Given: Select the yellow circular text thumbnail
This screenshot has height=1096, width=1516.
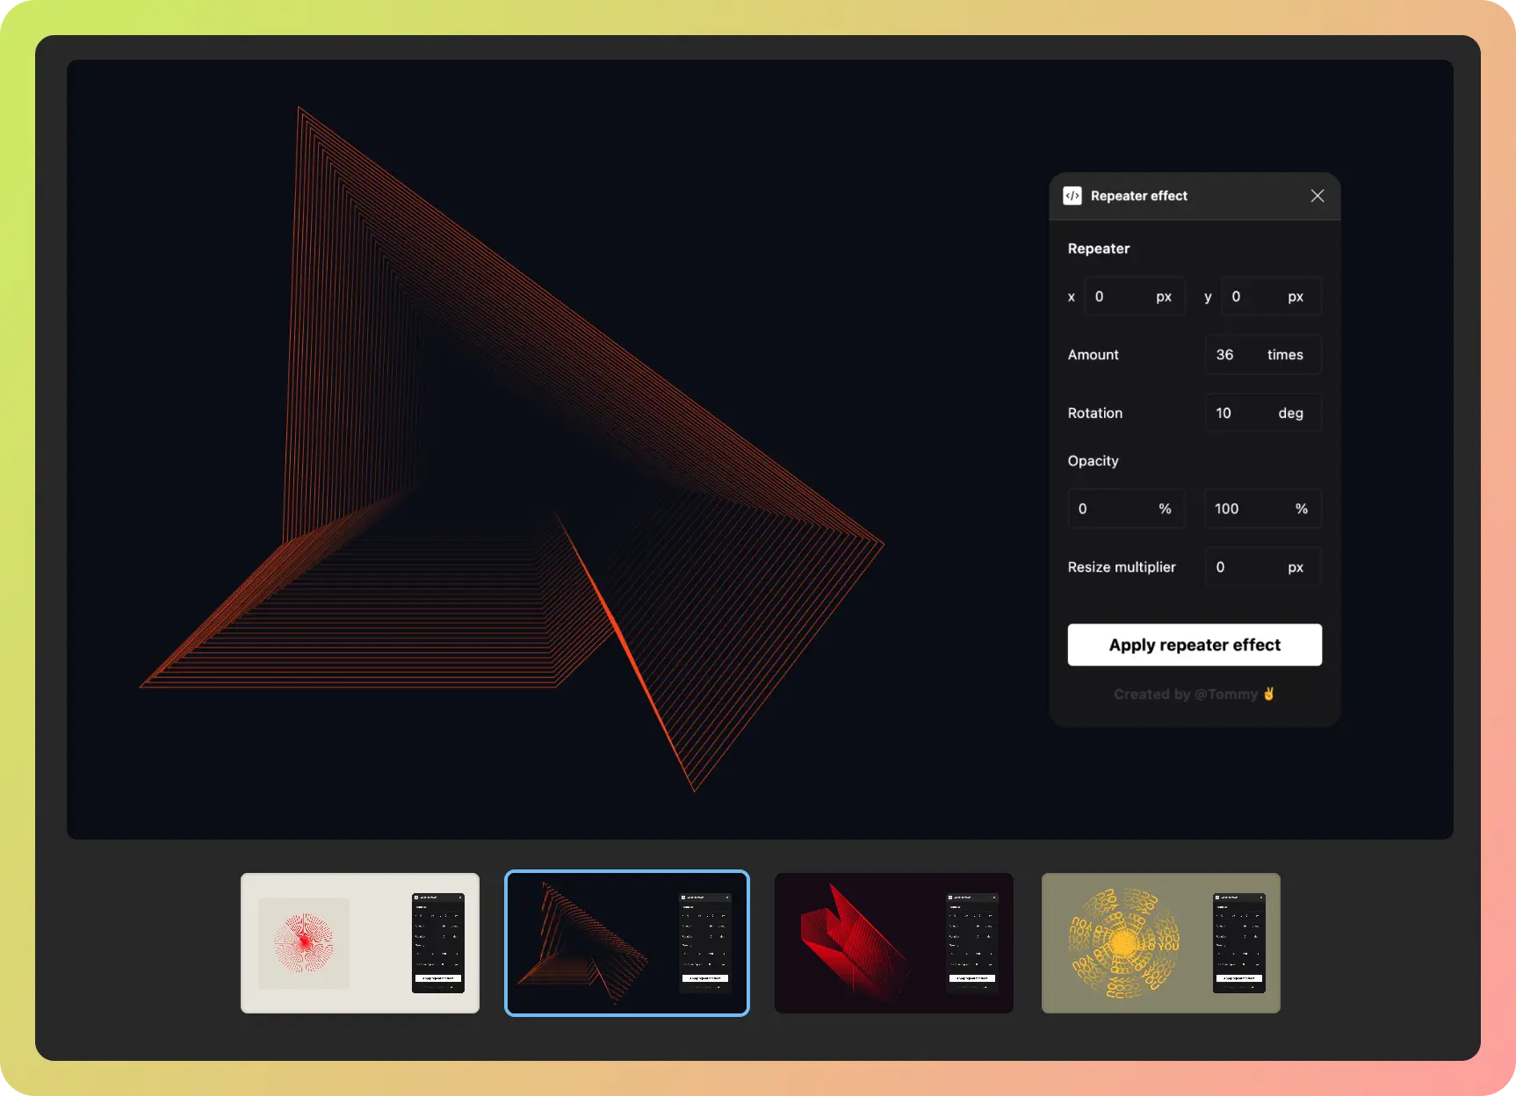Looking at the screenshot, I should [1160, 942].
